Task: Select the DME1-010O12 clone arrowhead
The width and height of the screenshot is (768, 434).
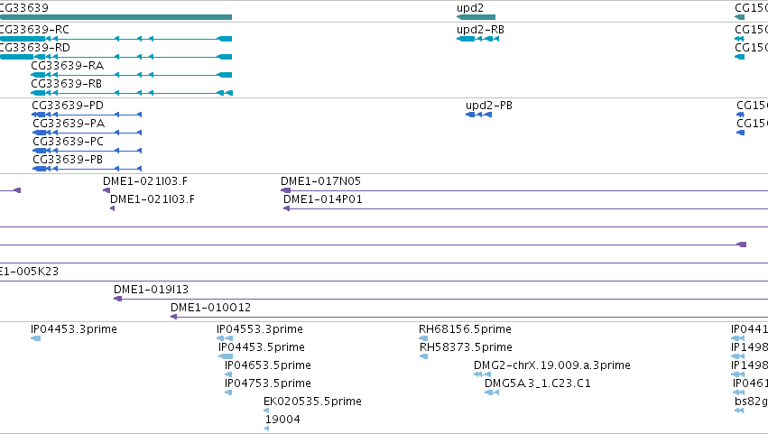Action: coord(173,317)
